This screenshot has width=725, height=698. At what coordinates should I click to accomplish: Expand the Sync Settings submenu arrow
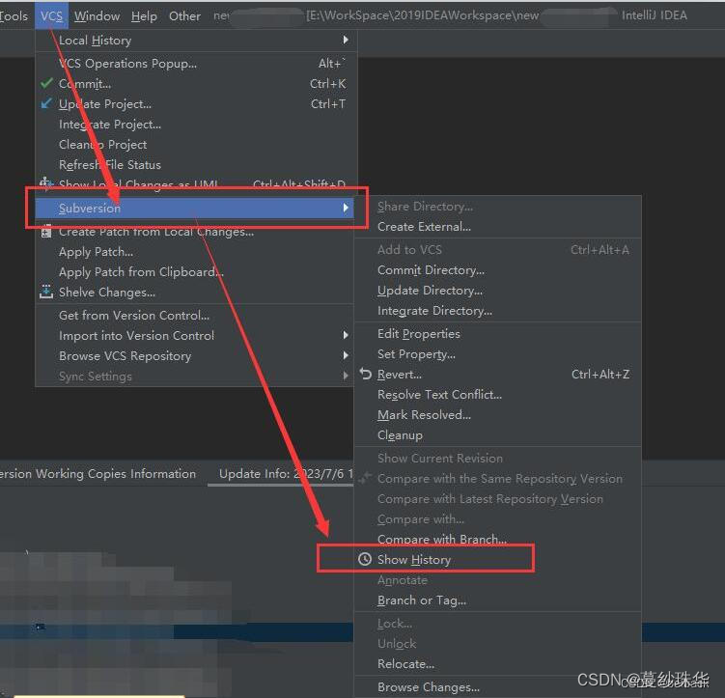point(346,376)
